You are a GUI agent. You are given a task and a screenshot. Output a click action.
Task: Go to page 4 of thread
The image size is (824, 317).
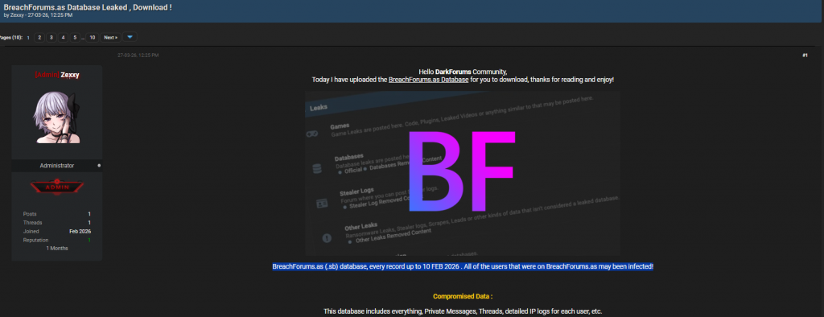pyautogui.click(x=63, y=37)
